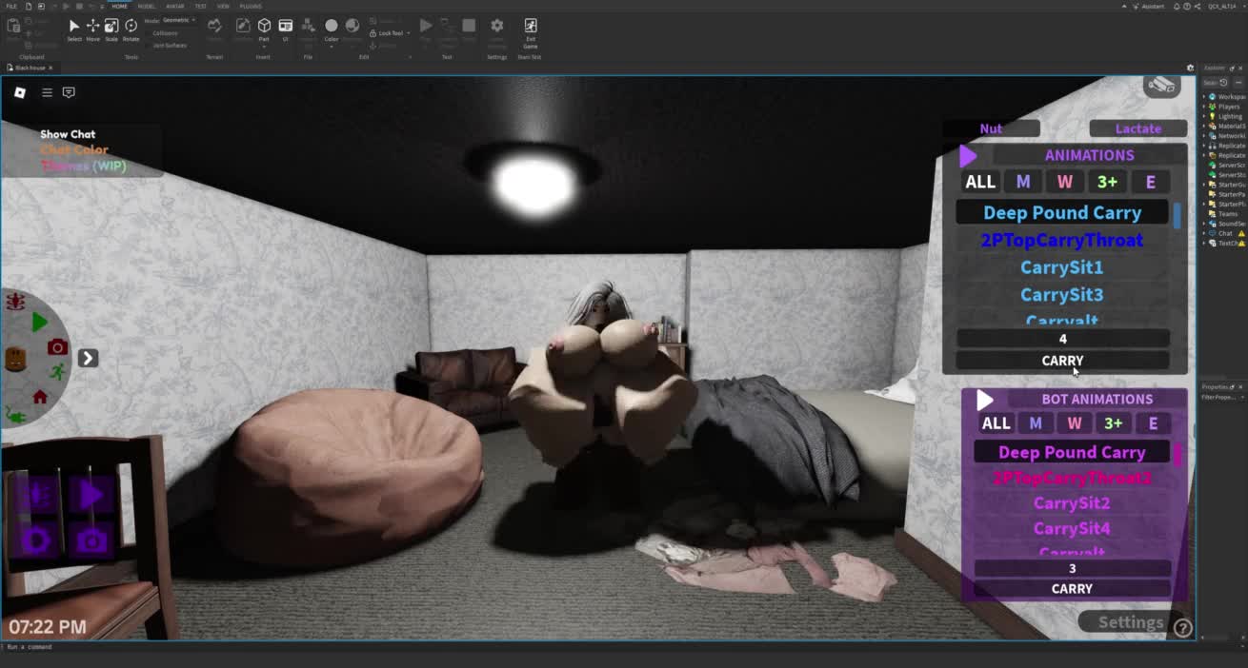Click the Settings button at bottom right

[x=1130, y=622]
